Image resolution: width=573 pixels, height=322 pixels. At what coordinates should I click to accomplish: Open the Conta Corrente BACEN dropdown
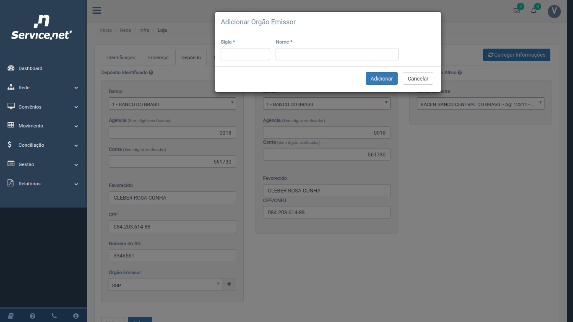[480, 104]
